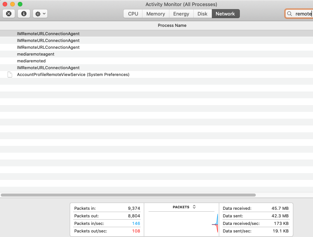Click the Data sent value 42.3 MB
Viewport: 313px width, 237px height.
pyautogui.click(x=280, y=216)
